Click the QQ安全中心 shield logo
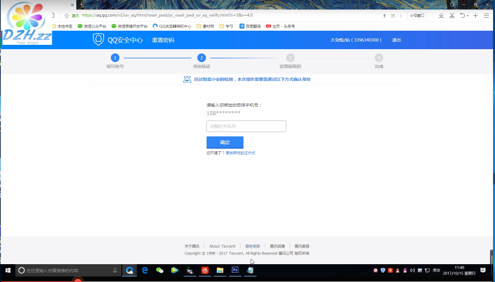This screenshot has height=282, width=495. (x=99, y=40)
